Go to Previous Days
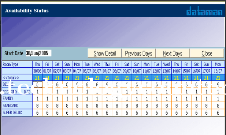The width and height of the screenshot is (226, 135). [139, 53]
